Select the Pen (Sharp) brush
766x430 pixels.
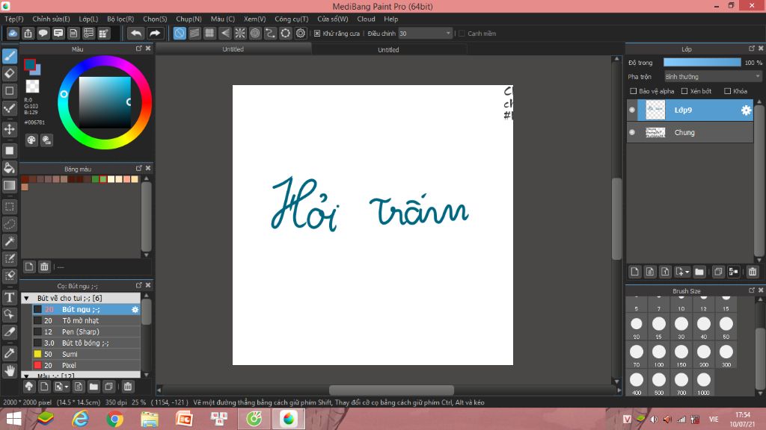[x=87, y=332]
